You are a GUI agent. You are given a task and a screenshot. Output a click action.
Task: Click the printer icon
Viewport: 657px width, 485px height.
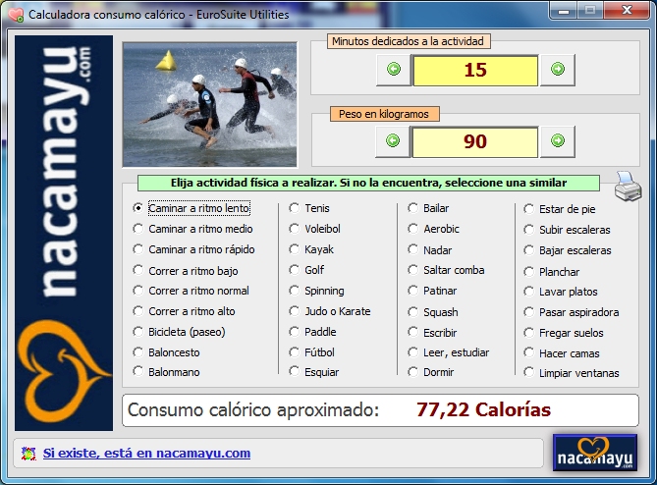627,184
